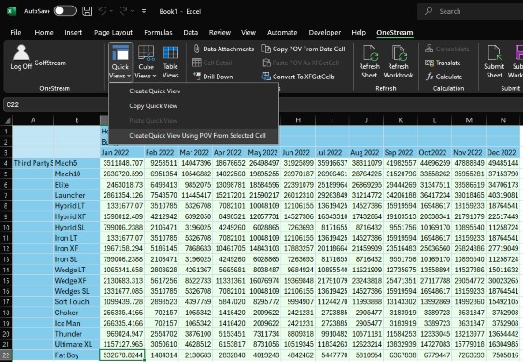Open the View tab
This screenshot has width=523, height=362.
pyautogui.click(x=248, y=32)
